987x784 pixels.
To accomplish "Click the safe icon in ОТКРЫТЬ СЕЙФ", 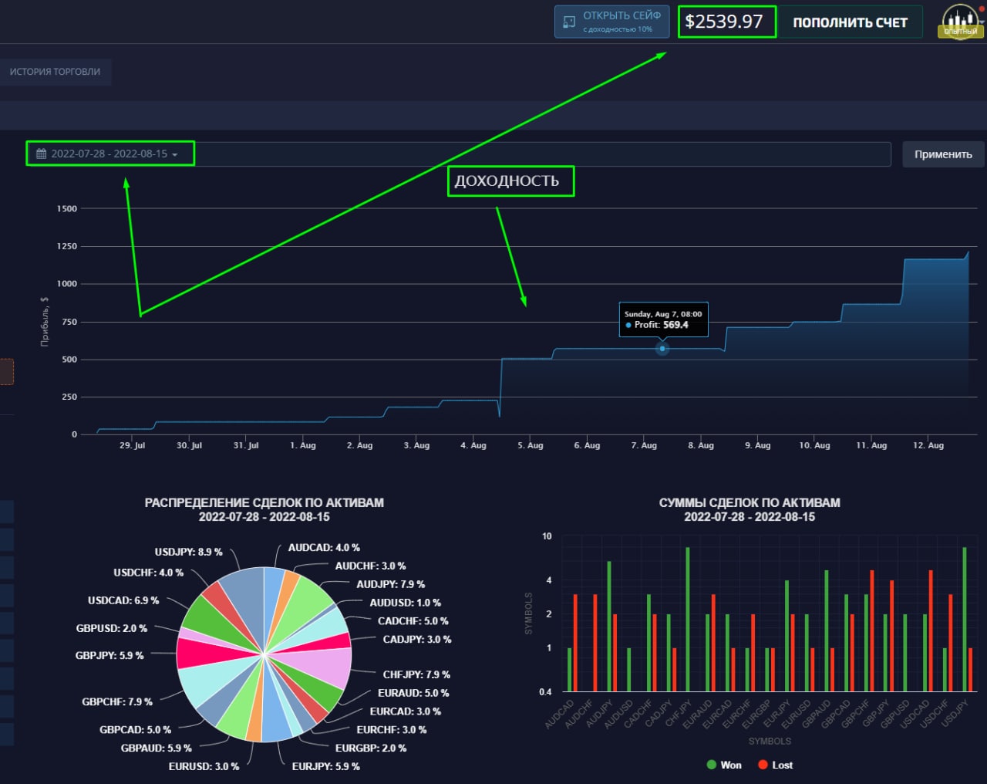I will [x=569, y=22].
